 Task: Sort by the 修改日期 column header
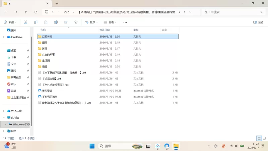[105, 30]
